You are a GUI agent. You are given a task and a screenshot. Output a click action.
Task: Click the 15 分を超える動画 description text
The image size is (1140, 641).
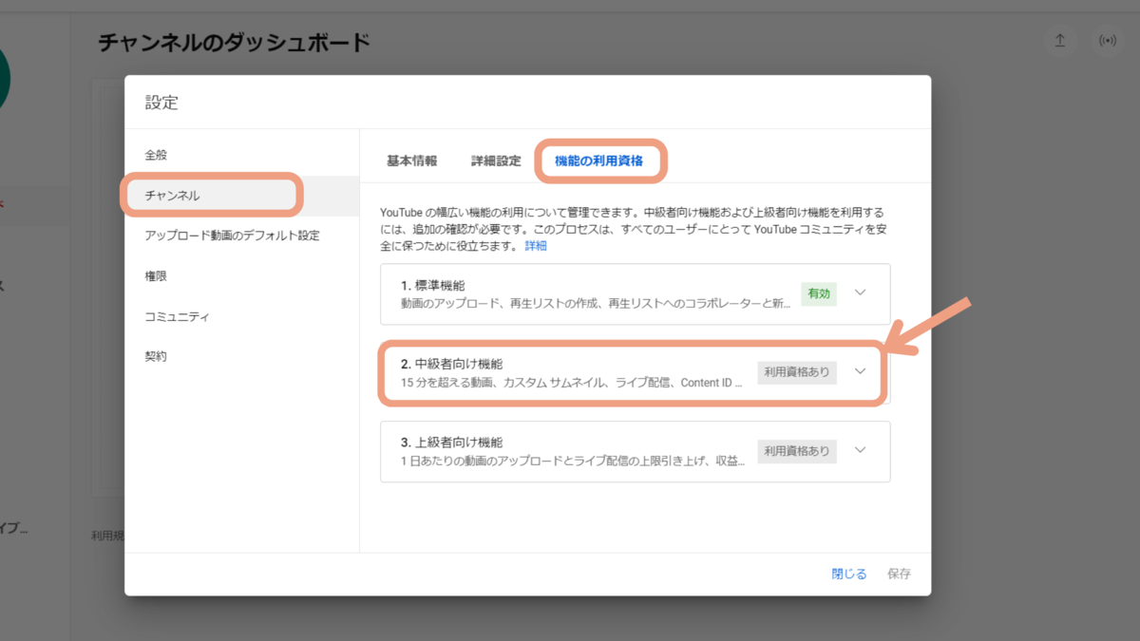tap(572, 384)
